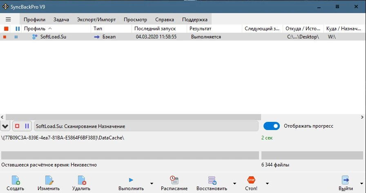The height and width of the screenshot is (193, 366).
Task: Delete the profile with Удалить
Action: 81,184
